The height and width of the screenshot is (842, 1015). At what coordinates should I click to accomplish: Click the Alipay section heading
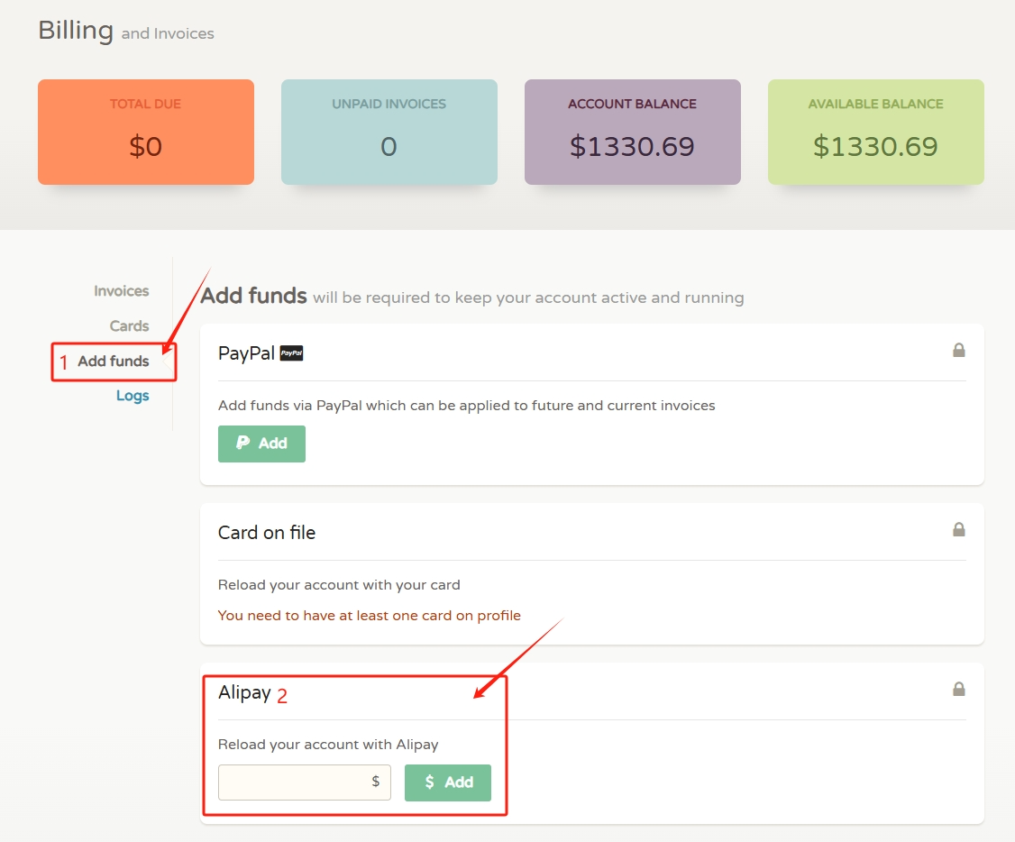pos(244,692)
